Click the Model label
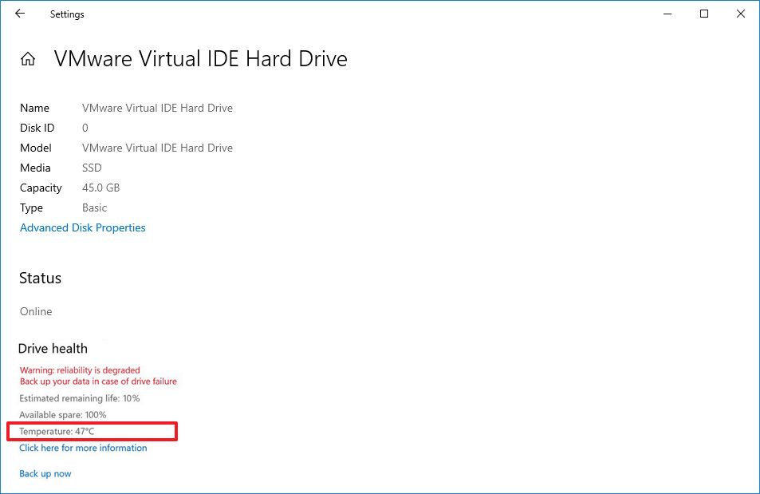 pos(35,148)
